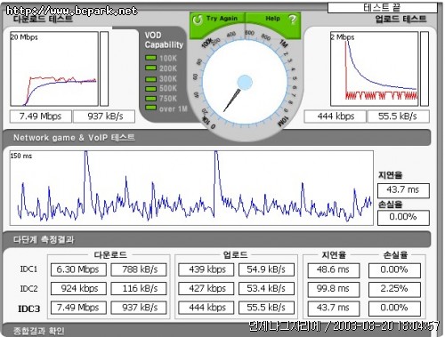
Task: Click the speedometer gauge needle hub
Action: pyautogui.click(x=245, y=83)
